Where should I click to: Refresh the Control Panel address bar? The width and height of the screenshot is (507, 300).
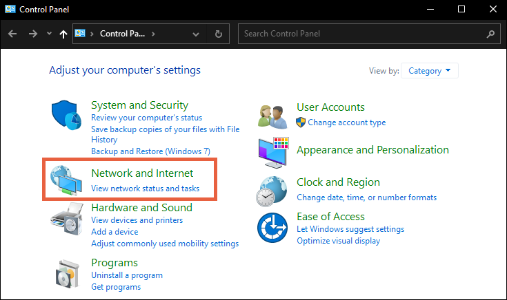[219, 34]
